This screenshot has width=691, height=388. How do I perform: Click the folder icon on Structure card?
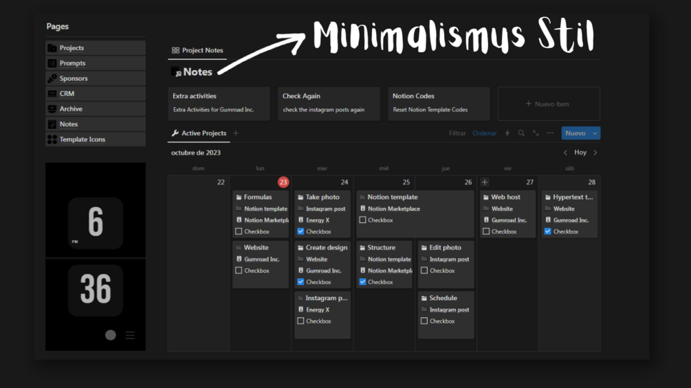tap(362, 248)
